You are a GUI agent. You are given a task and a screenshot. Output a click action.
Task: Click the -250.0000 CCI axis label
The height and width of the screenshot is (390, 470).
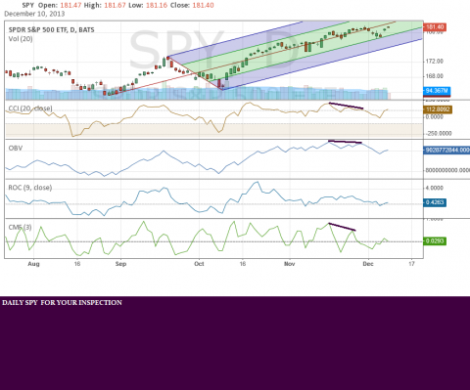tap(439, 134)
